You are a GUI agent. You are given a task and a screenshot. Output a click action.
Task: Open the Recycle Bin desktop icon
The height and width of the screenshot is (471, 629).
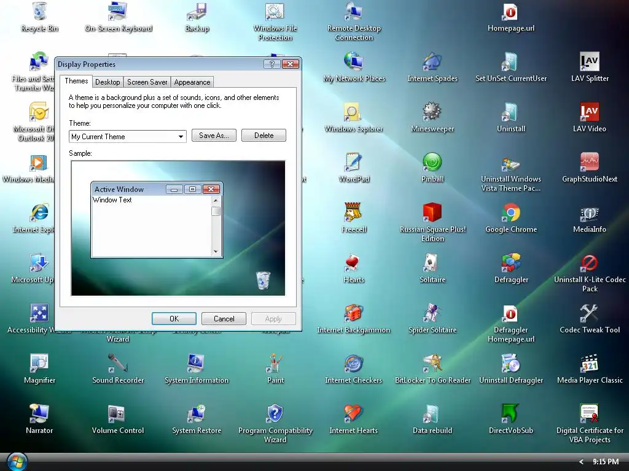click(x=39, y=12)
